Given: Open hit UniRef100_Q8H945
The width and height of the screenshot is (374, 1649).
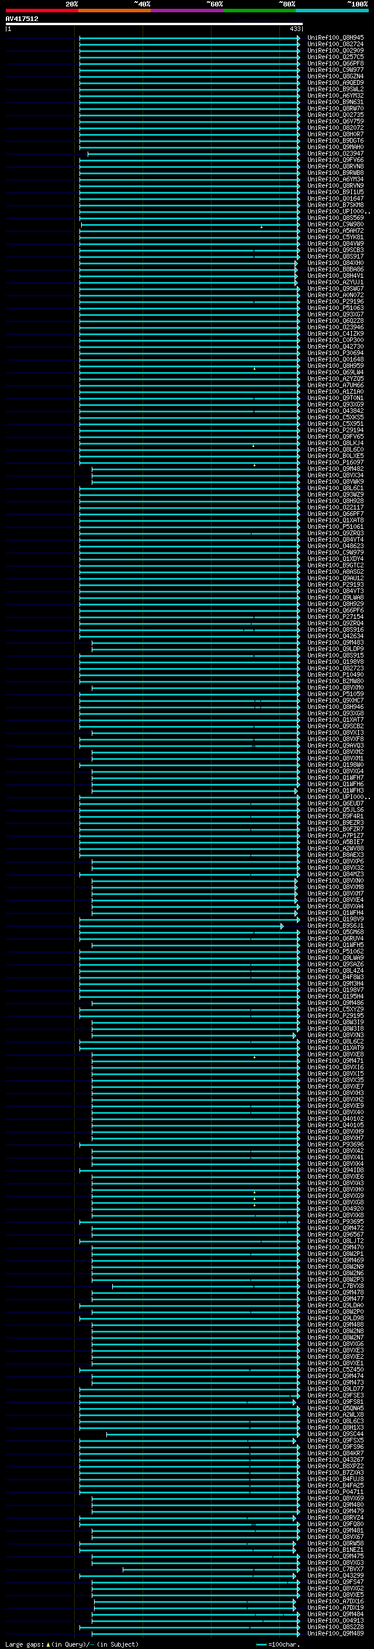Looking at the screenshot, I should click(x=335, y=38).
